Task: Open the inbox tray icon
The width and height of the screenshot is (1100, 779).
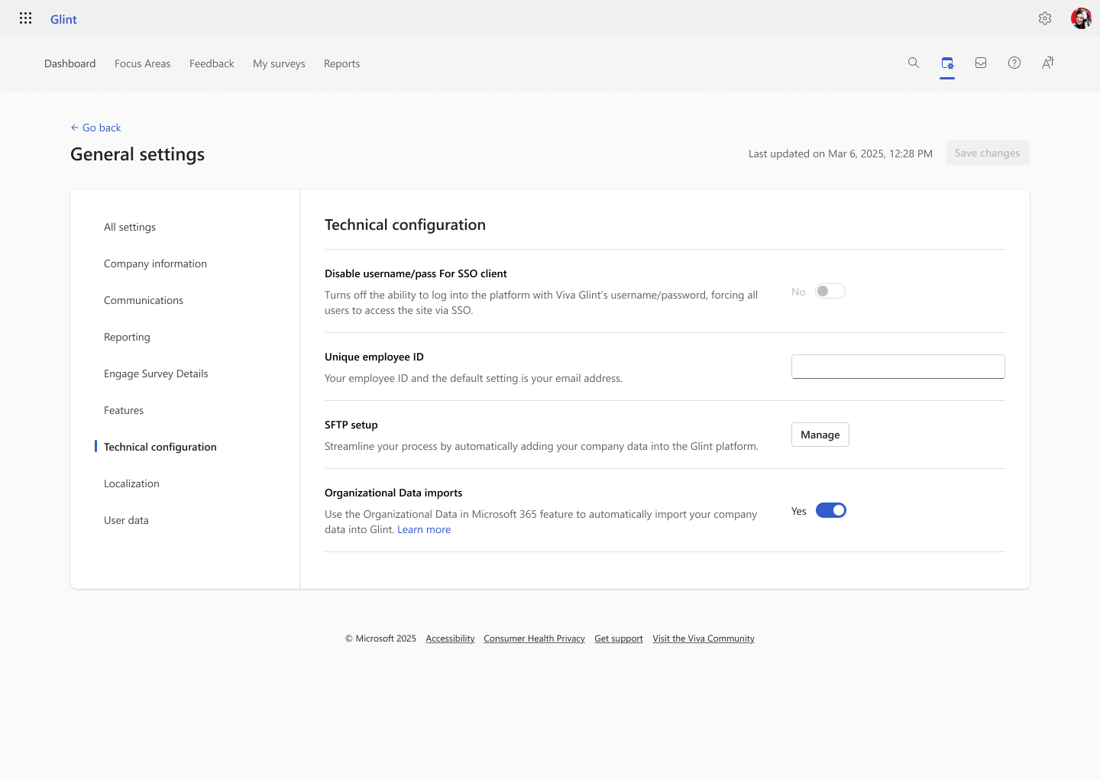Action: coord(981,63)
